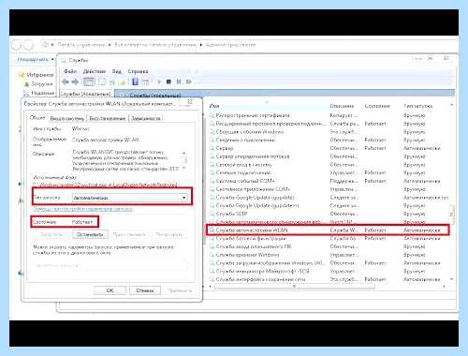This screenshot has height=356, width=468.
Task: Click the Избранное star icon in Explorer sidebar
Action: 22,75
